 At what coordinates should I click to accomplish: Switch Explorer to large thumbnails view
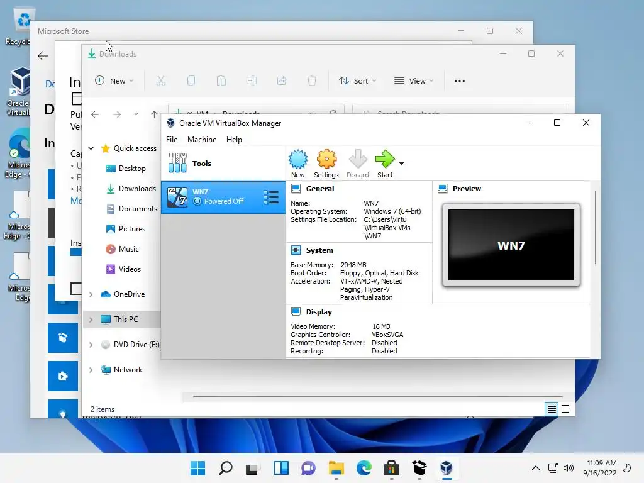[x=565, y=409]
